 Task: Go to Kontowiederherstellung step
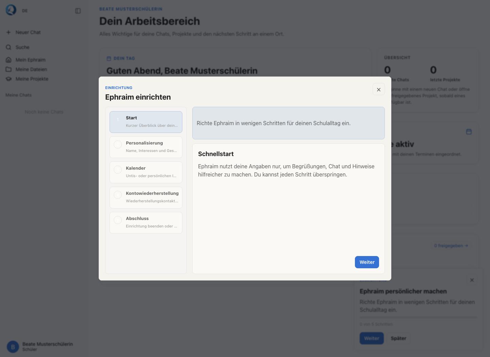pyautogui.click(x=146, y=198)
